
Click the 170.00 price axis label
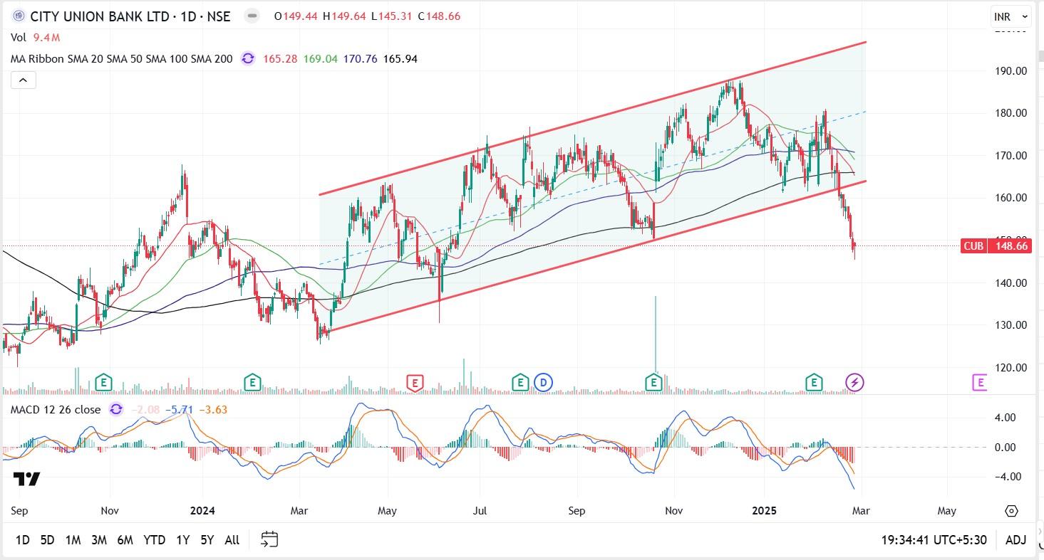click(1011, 156)
